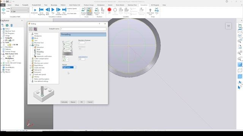The height and width of the screenshot is (136, 243).
Task: Expand the Toolpaths node in Explorer
Action: coord(2,38)
